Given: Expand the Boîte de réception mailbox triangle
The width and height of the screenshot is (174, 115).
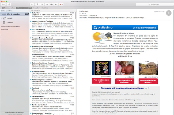Looking at the screenshot, I should tap(1, 14).
